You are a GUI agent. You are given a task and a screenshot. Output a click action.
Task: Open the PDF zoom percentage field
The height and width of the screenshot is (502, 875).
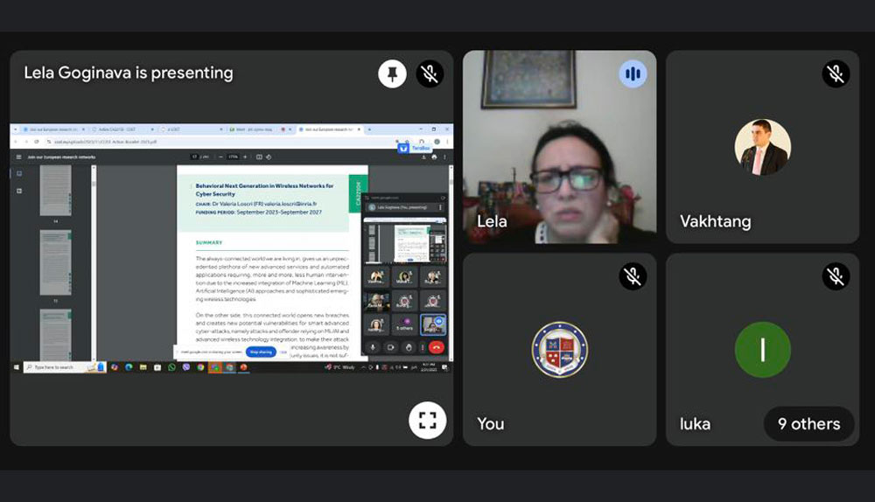click(233, 157)
